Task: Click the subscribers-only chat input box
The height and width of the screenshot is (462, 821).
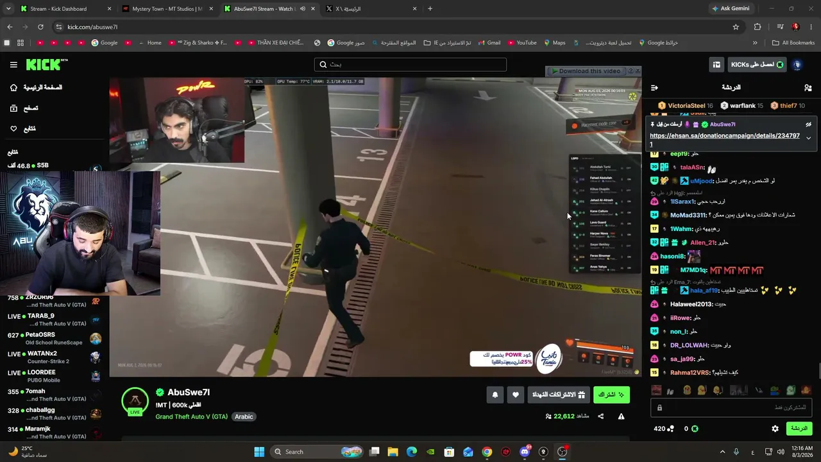Action: coord(731,407)
